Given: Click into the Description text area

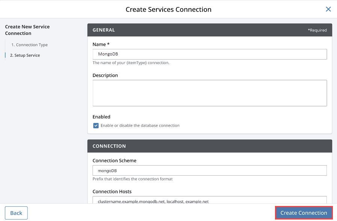Looking at the screenshot, I should tap(210, 93).
